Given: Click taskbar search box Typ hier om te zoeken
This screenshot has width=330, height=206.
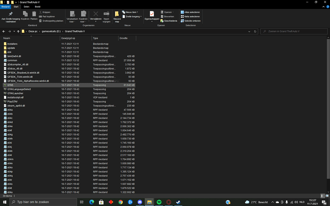Looking at the screenshot, I should click(44, 202).
